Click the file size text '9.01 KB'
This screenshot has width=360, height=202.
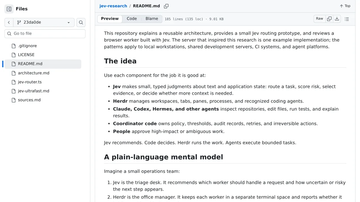pos(216,19)
